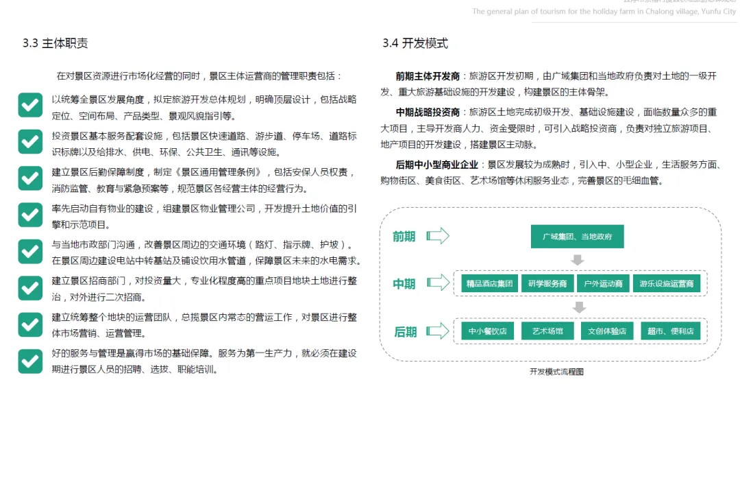This screenshot has width=740, height=487.
Task: Click the intro sentence starting 在对景区资源进行市场化经营
Action: (199, 76)
